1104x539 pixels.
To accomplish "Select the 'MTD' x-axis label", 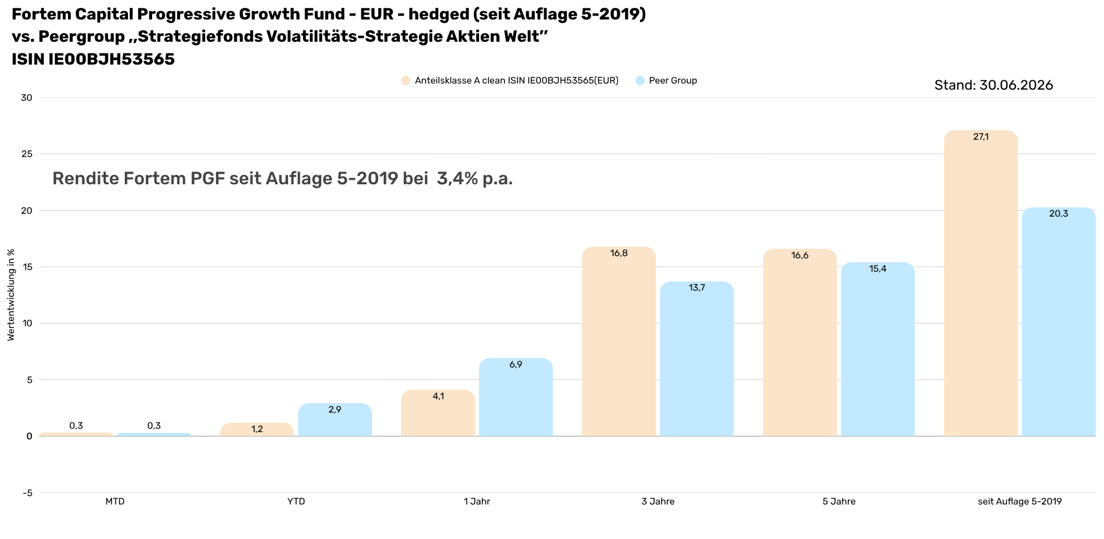I will pos(115,502).
